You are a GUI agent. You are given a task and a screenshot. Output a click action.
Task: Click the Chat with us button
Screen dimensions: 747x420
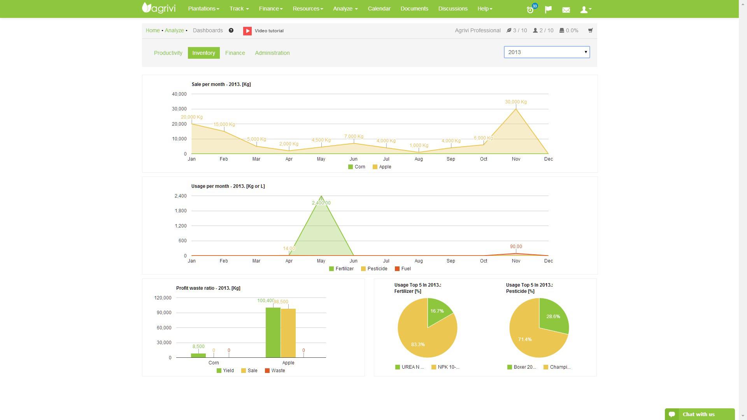699,414
